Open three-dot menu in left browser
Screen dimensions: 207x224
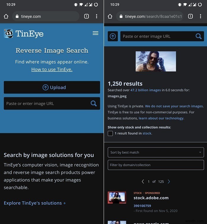(x=97, y=16)
